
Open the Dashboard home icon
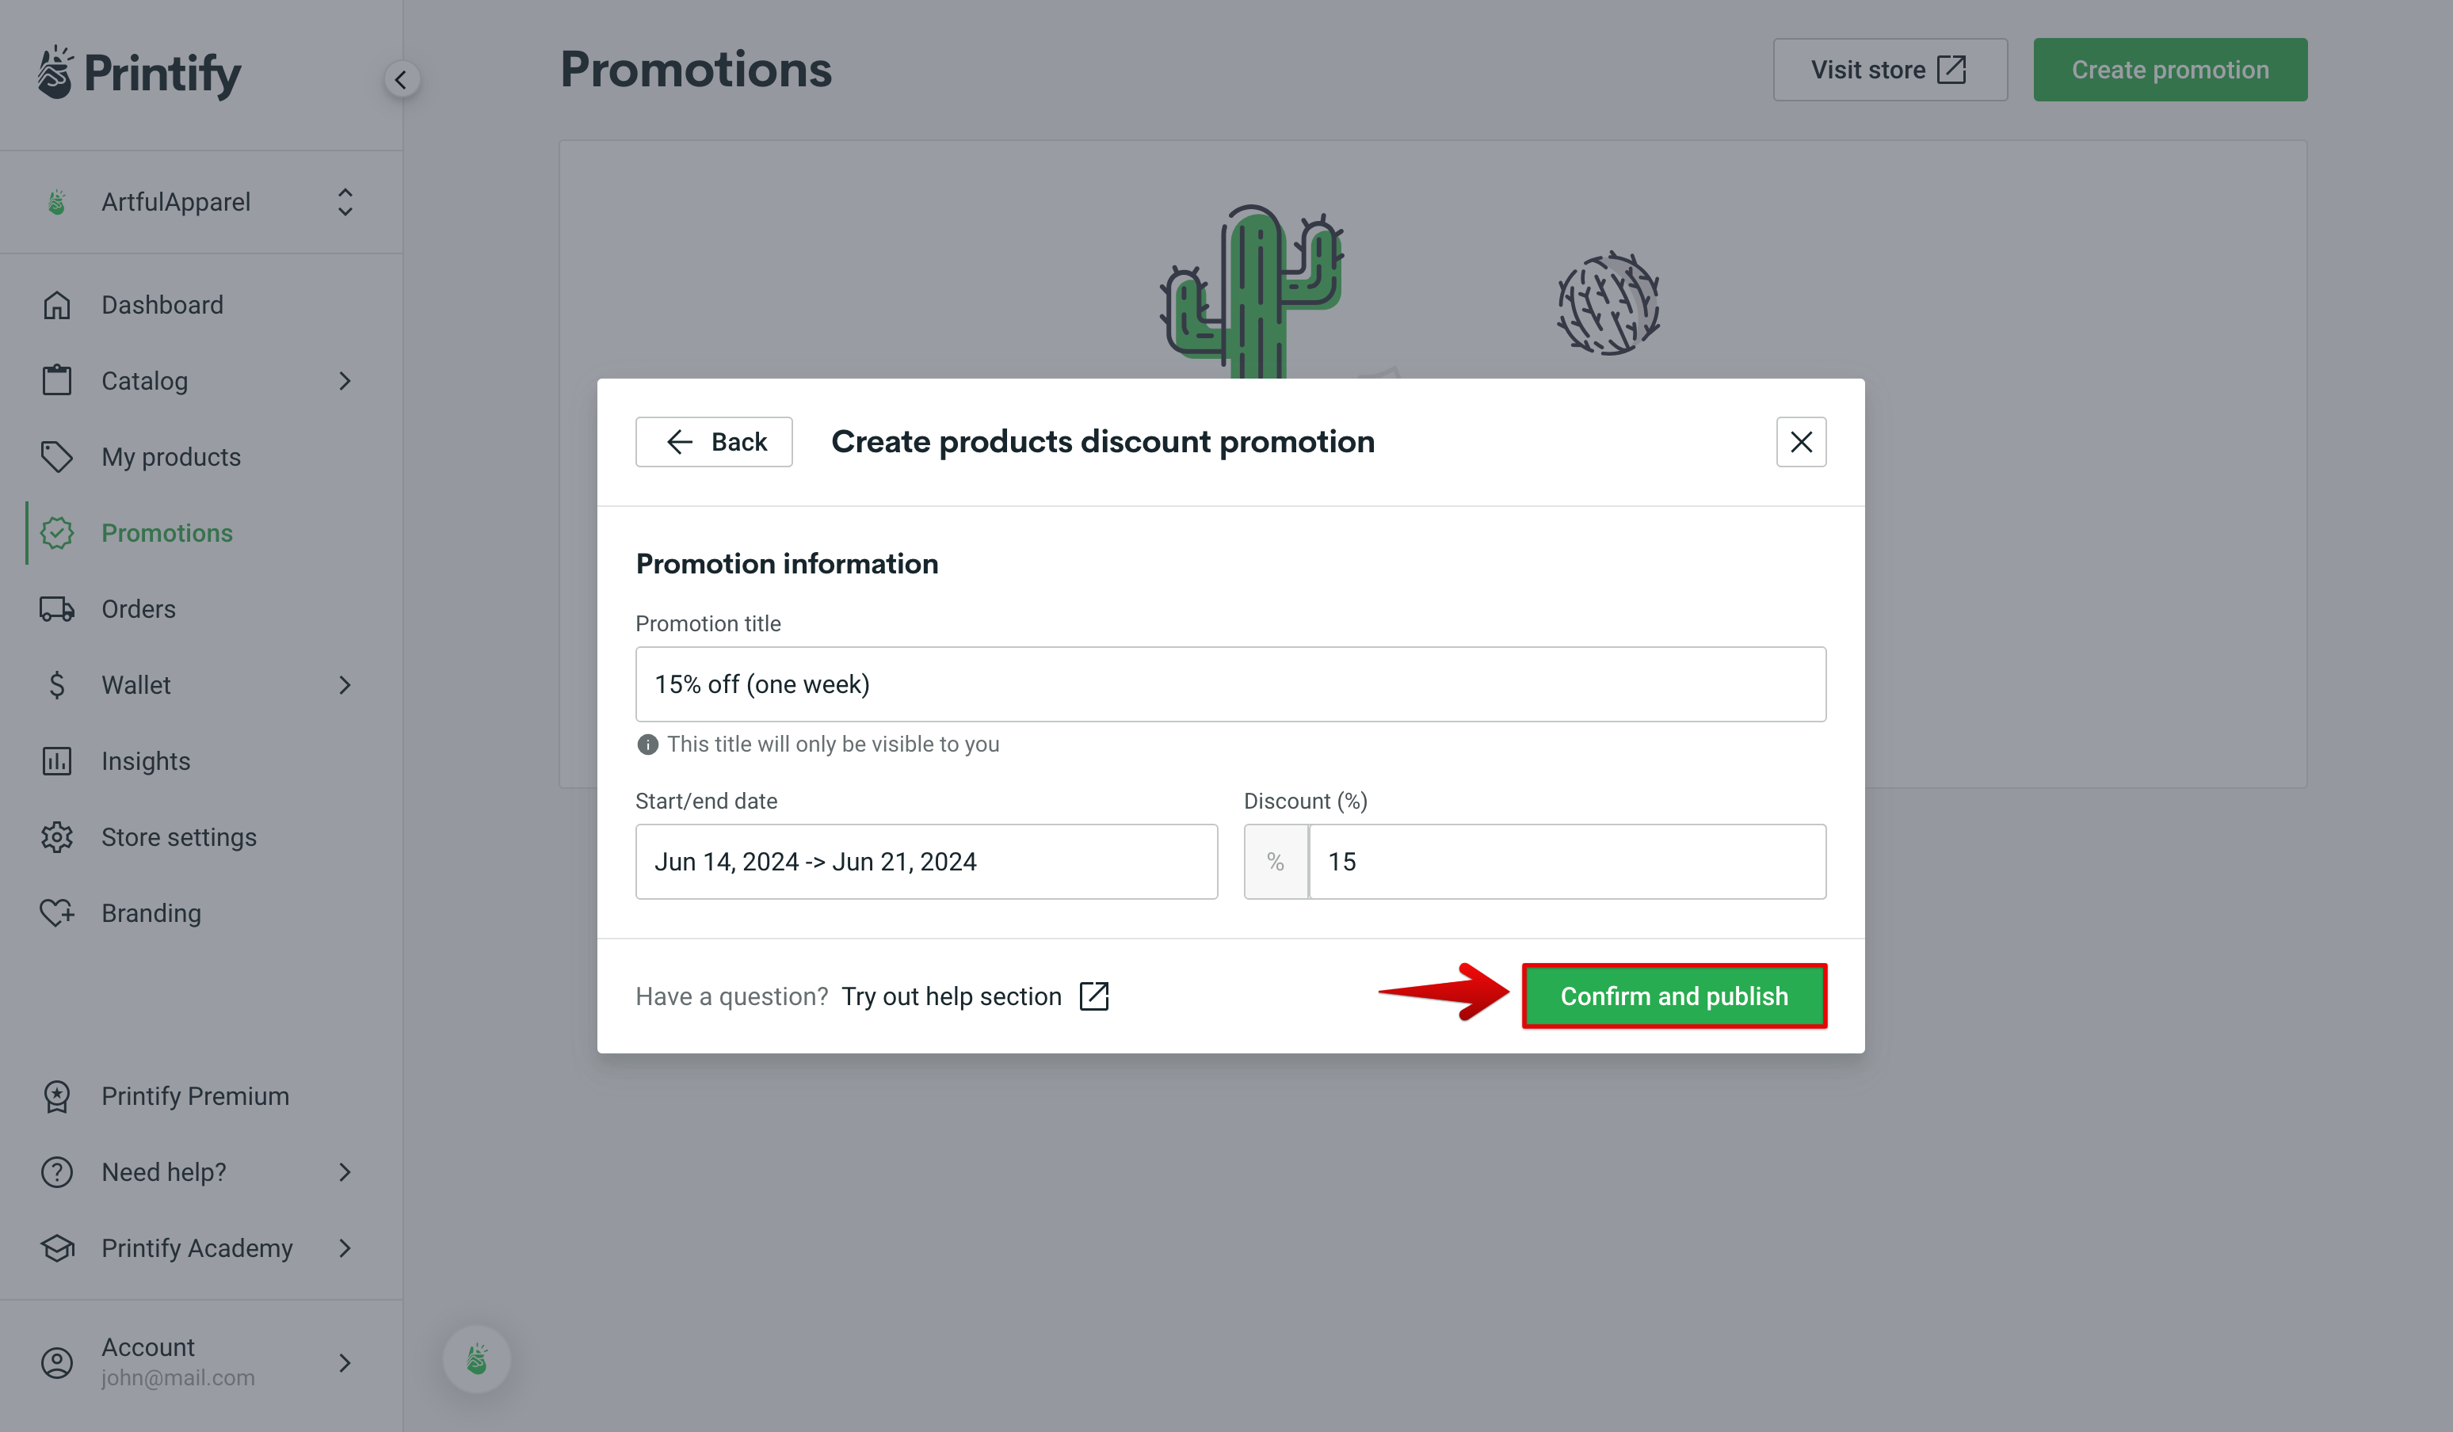click(56, 304)
